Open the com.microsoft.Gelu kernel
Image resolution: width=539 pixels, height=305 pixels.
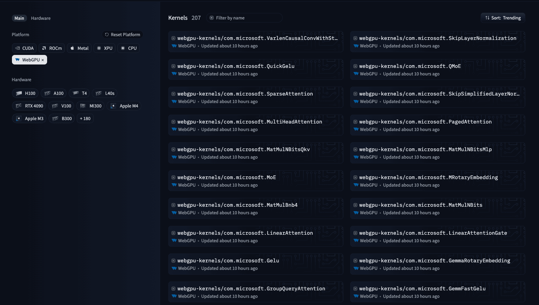tap(256, 264)
